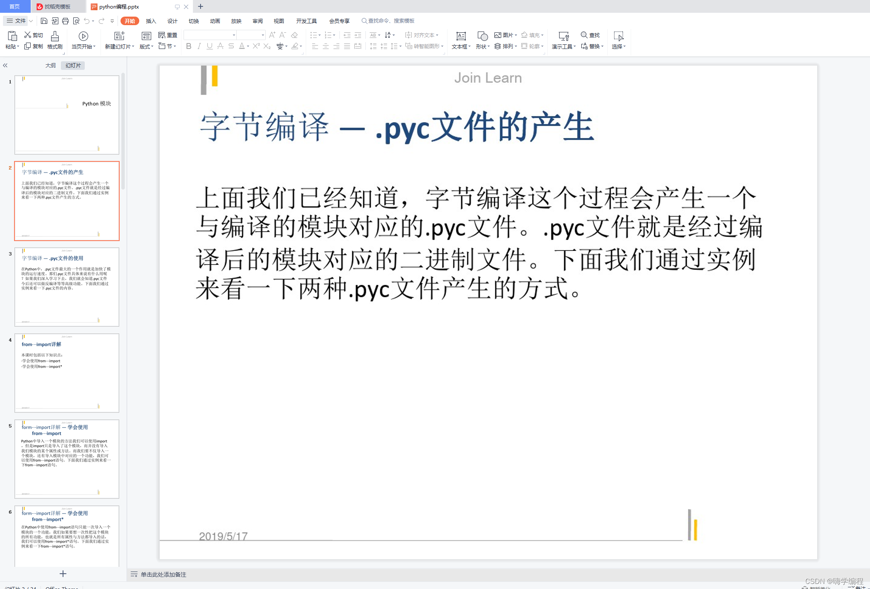Add a new slide with plus icon at panel bottom
870x589 pixels.
click(x=63, y=574)
